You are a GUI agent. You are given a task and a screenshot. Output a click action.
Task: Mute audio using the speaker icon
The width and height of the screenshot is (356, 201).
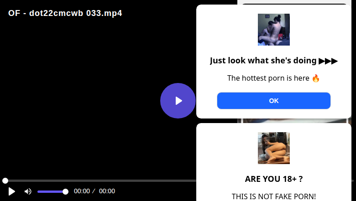(28, 191)
